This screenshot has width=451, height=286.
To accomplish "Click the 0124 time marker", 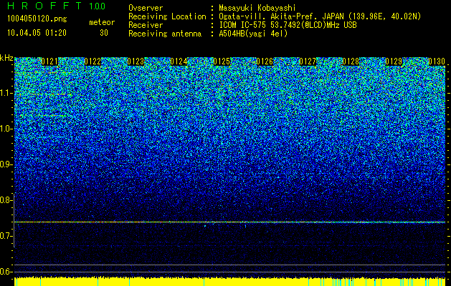I will pyautogui.click(x=179, y=61).
